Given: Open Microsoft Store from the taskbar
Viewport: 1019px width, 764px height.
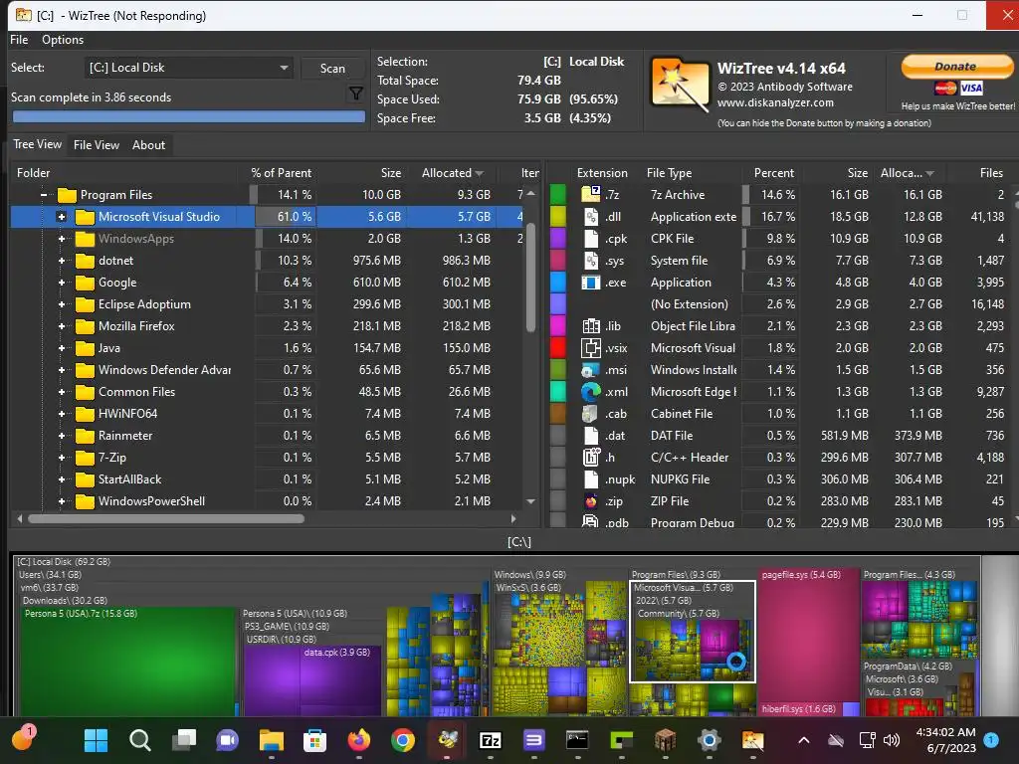Looking at the screenshot, I should (314, 740).
